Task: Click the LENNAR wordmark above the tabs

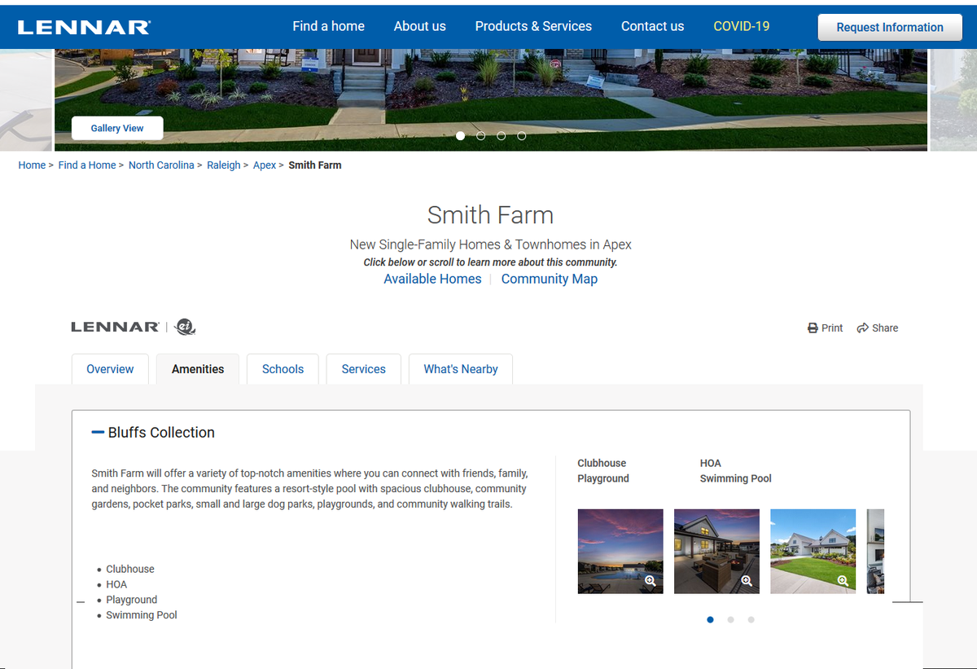Action: 116,326
